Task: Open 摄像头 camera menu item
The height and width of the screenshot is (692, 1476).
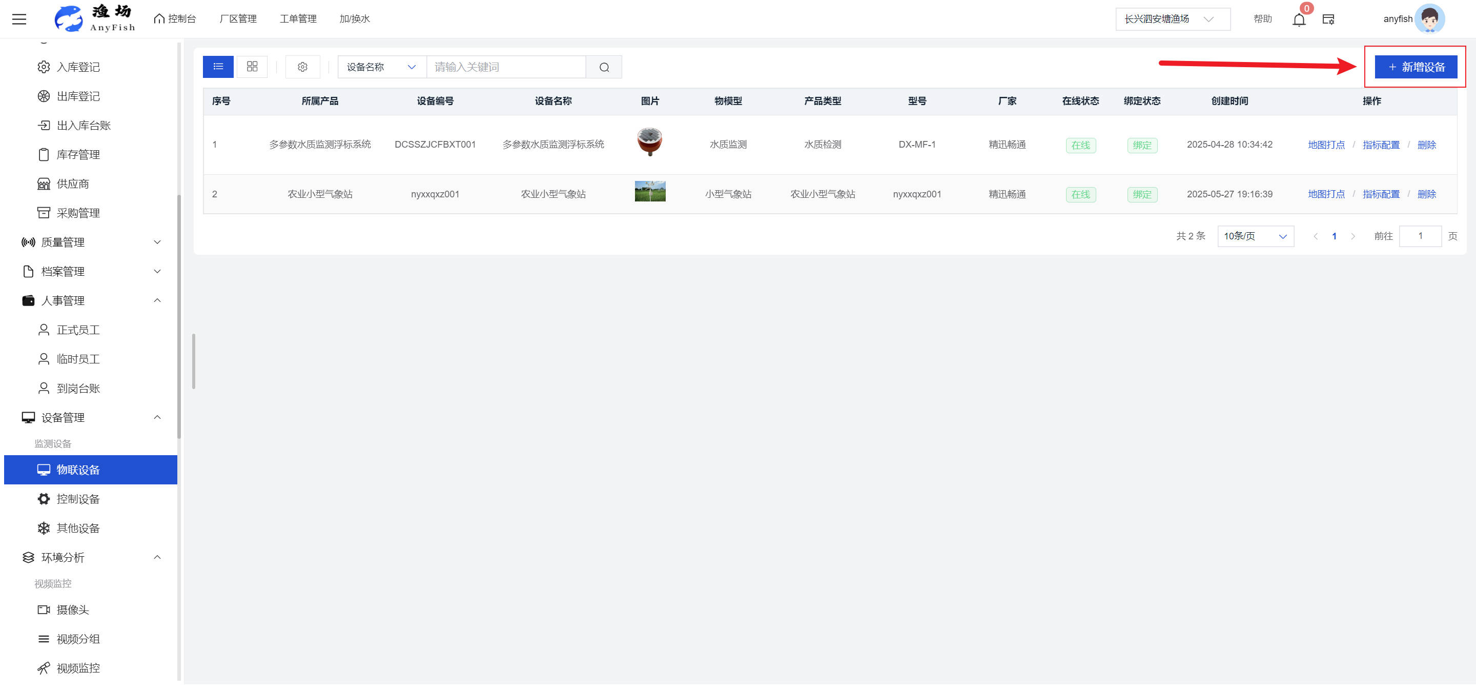Action: coord(73,609)
